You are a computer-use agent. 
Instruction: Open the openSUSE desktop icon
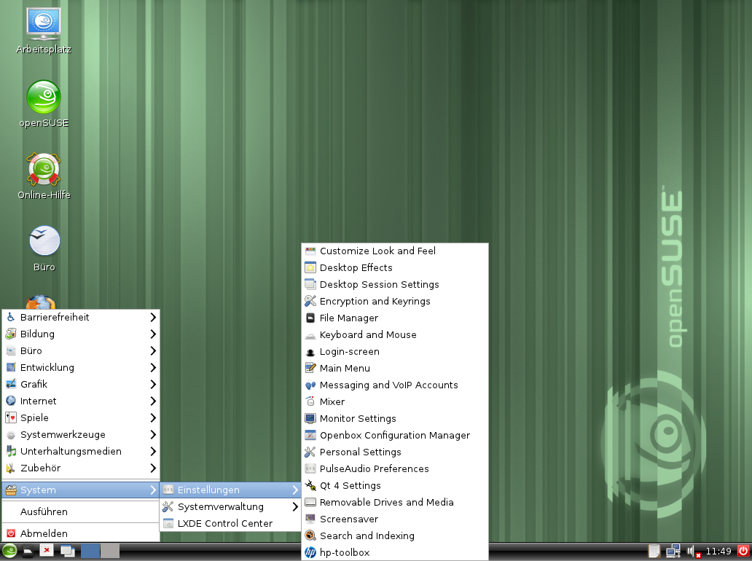point(44,98)
